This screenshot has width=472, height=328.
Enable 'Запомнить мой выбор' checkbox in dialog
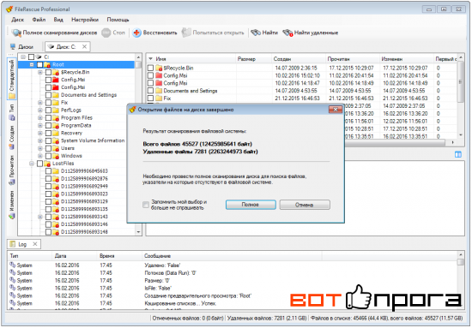pyautogui.click(x=146, y=205)
